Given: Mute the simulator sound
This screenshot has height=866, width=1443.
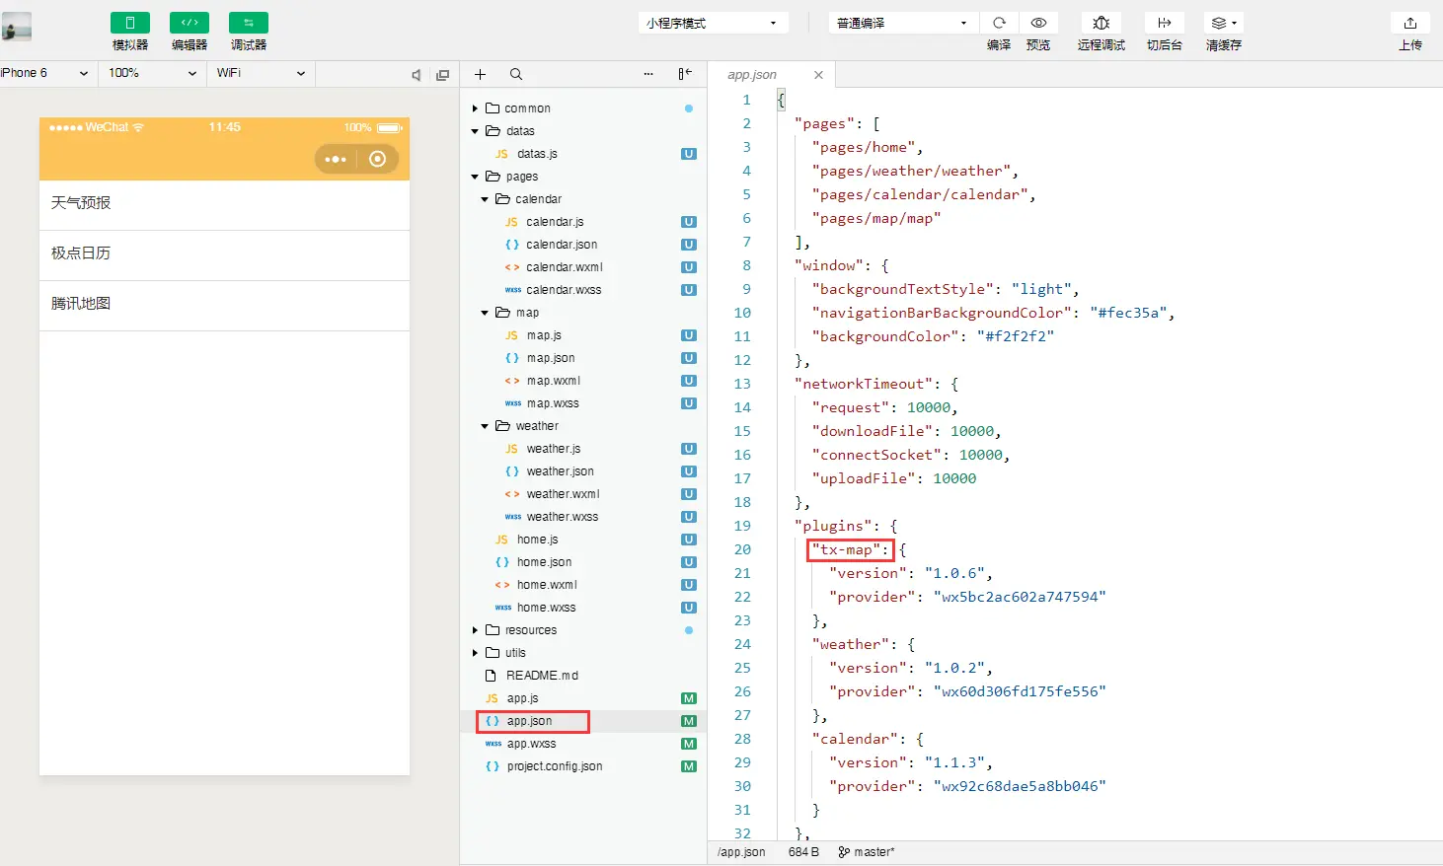Looking at the screenshot, I should (x=417, y=75).
